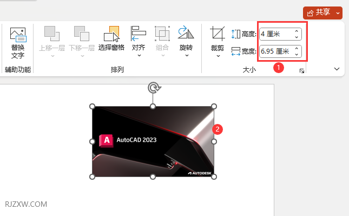The height and width of the screenshot is (216, 349).
Task: Expand the 上移一层 dropdown arrow
Action: point(52,56)
